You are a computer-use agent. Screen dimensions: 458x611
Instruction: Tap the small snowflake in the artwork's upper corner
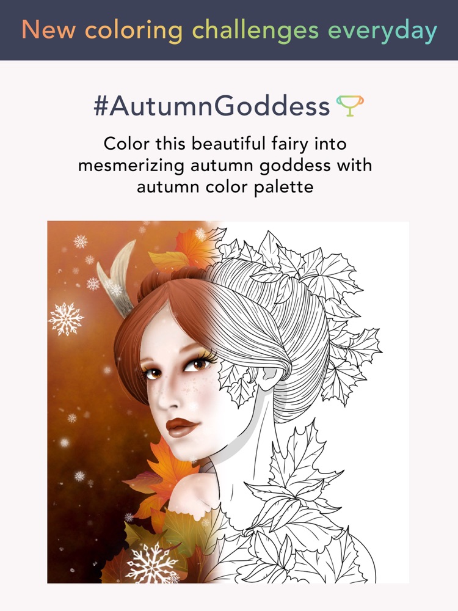[80, 241]
